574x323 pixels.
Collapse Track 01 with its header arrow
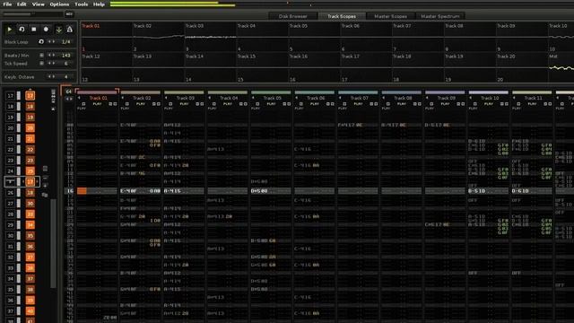click(x=79, y=98)
